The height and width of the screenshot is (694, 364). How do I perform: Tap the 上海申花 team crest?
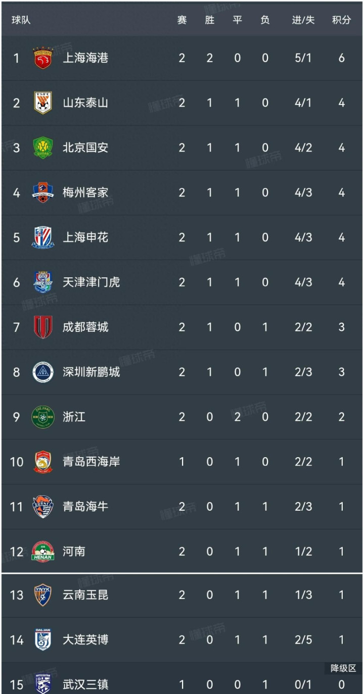tap(43, 237)
